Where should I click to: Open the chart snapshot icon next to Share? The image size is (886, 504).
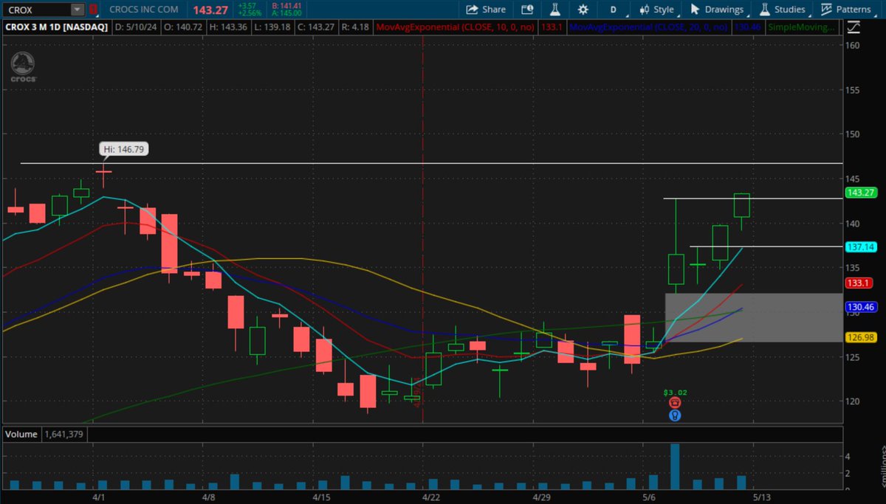(527, 10)
